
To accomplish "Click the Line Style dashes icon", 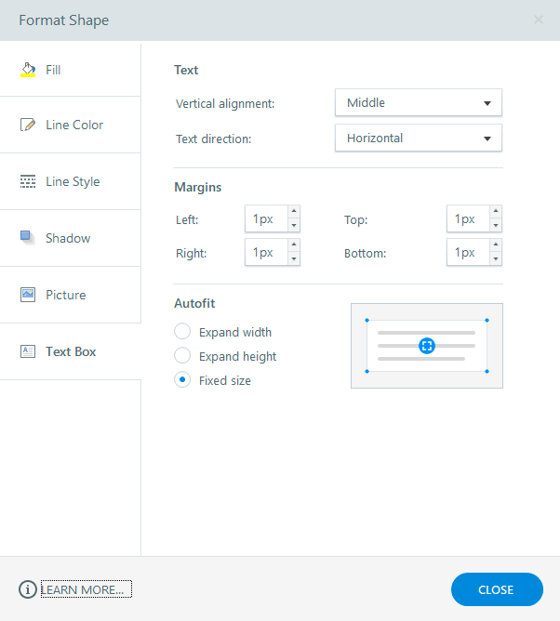I will pos(28,181).
